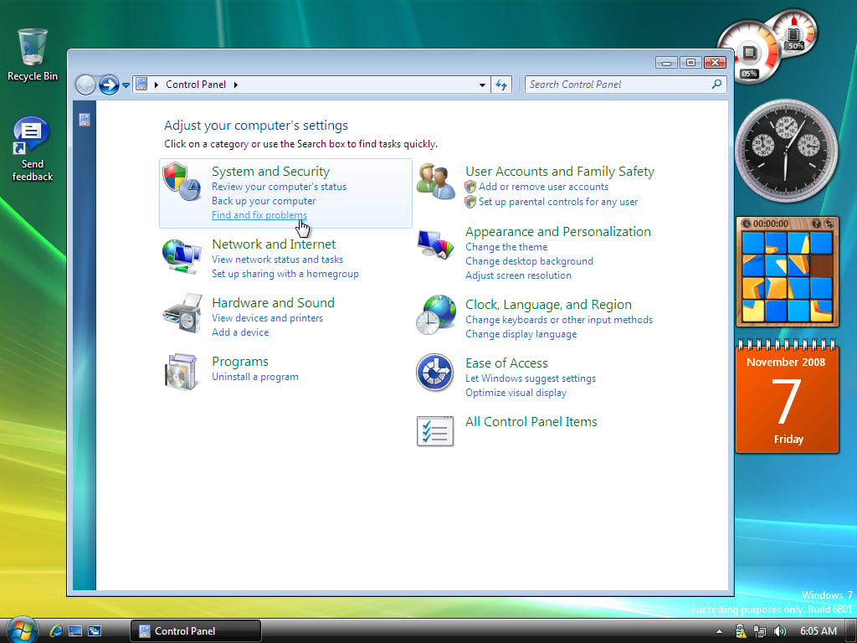Image resolution: width=857 pixels, height=643 pixels.
Task: Click the volume speaker tray icon
Action: pos(779,631)
